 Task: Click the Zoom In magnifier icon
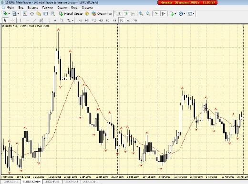[141, 14]
